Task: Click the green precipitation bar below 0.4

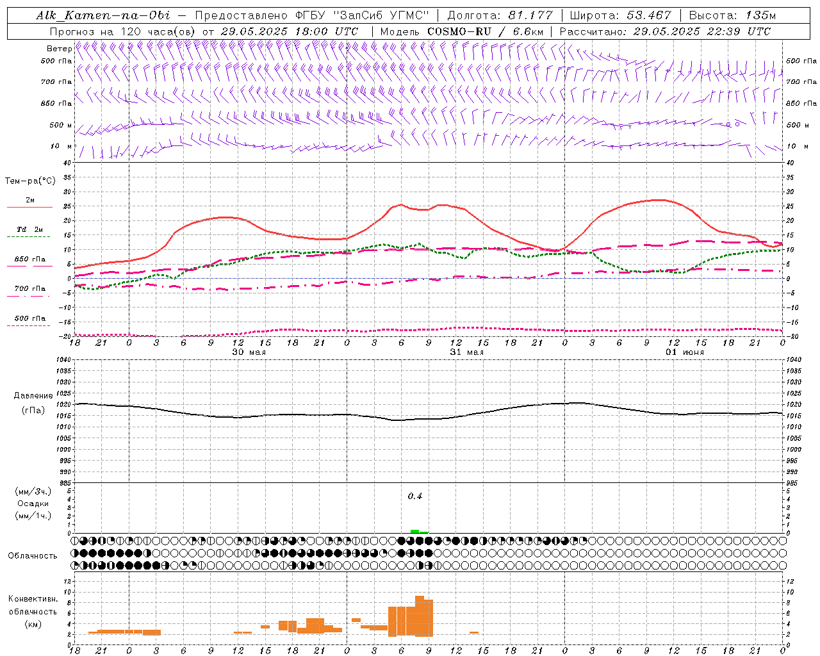Action: [x=415, y=531]
